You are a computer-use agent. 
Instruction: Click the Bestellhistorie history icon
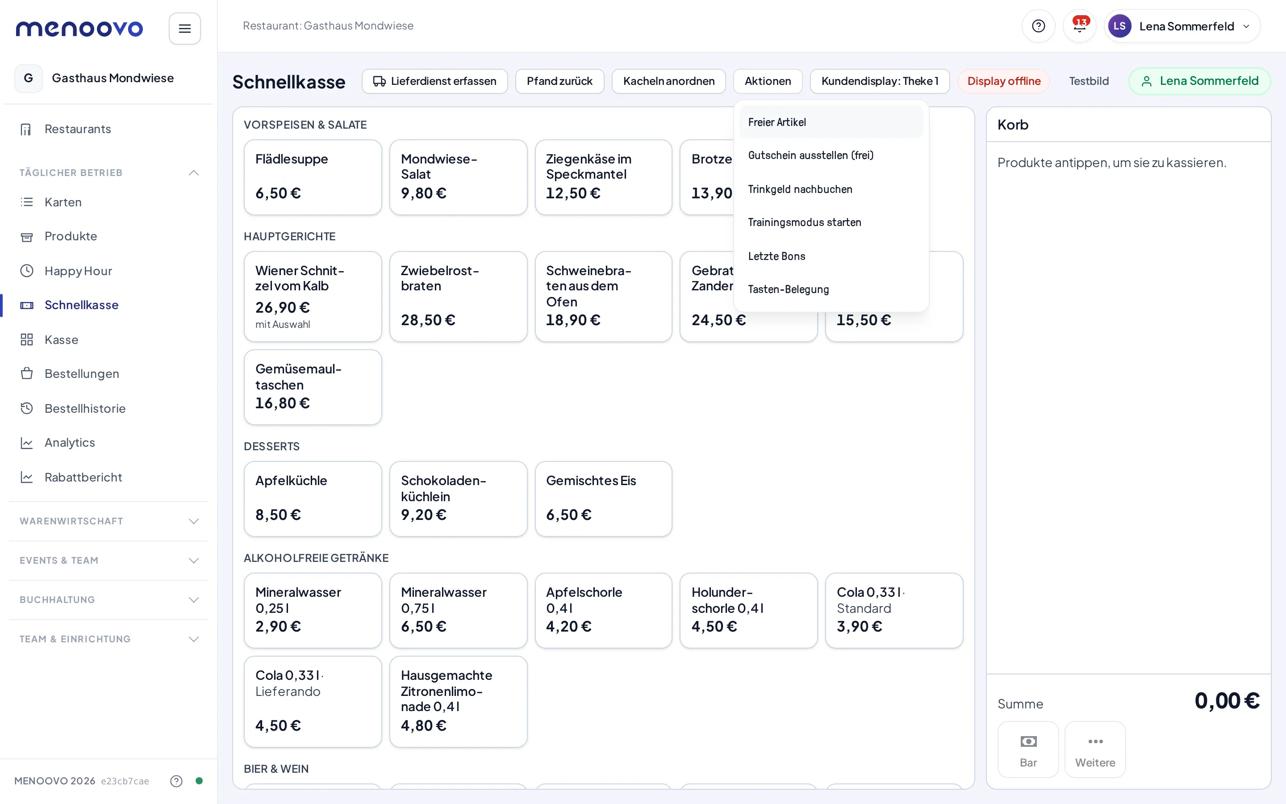coord(26,408)
